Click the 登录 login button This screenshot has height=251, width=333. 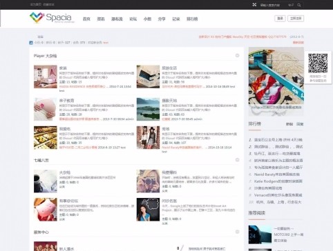point(280,19)
